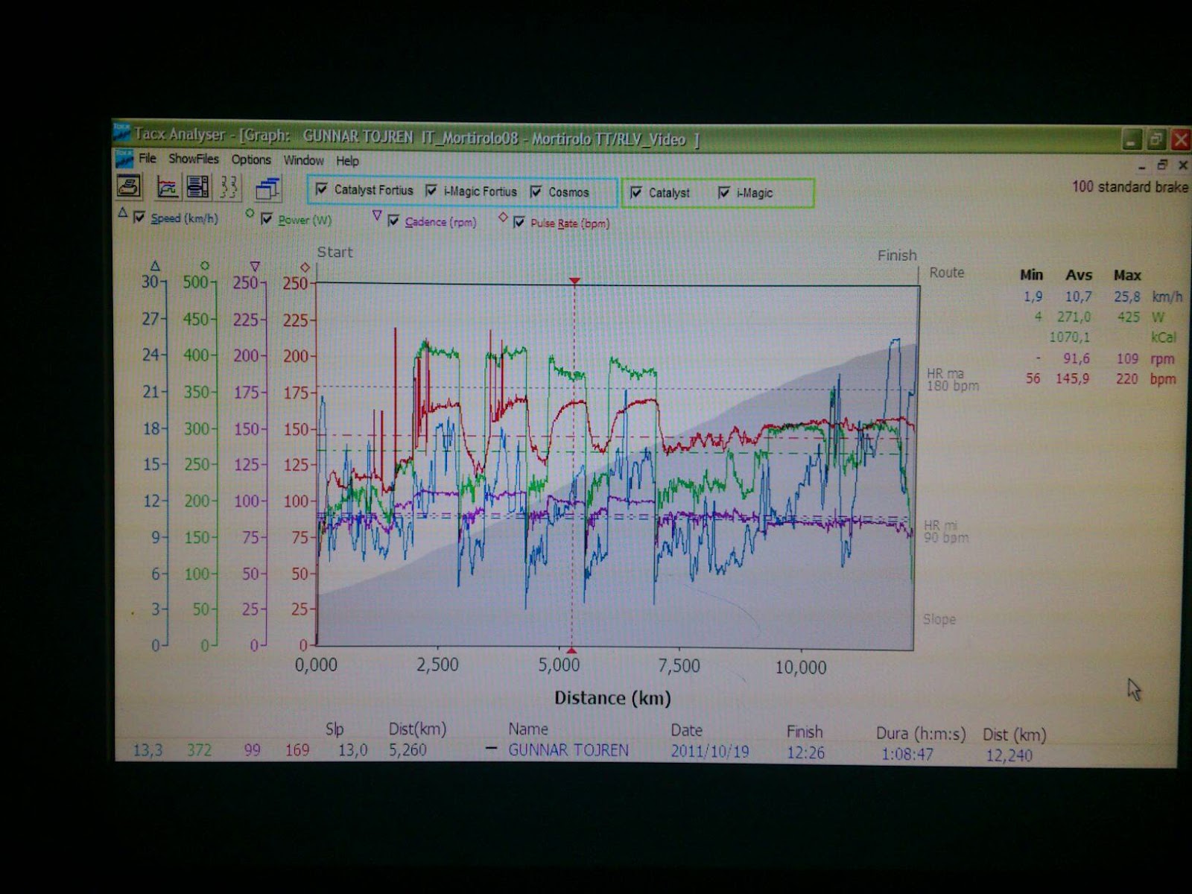Hide the Speed (km/h) curve
Screen dimensions: 1192x894
pyautogui.click(x=139, y=218)
